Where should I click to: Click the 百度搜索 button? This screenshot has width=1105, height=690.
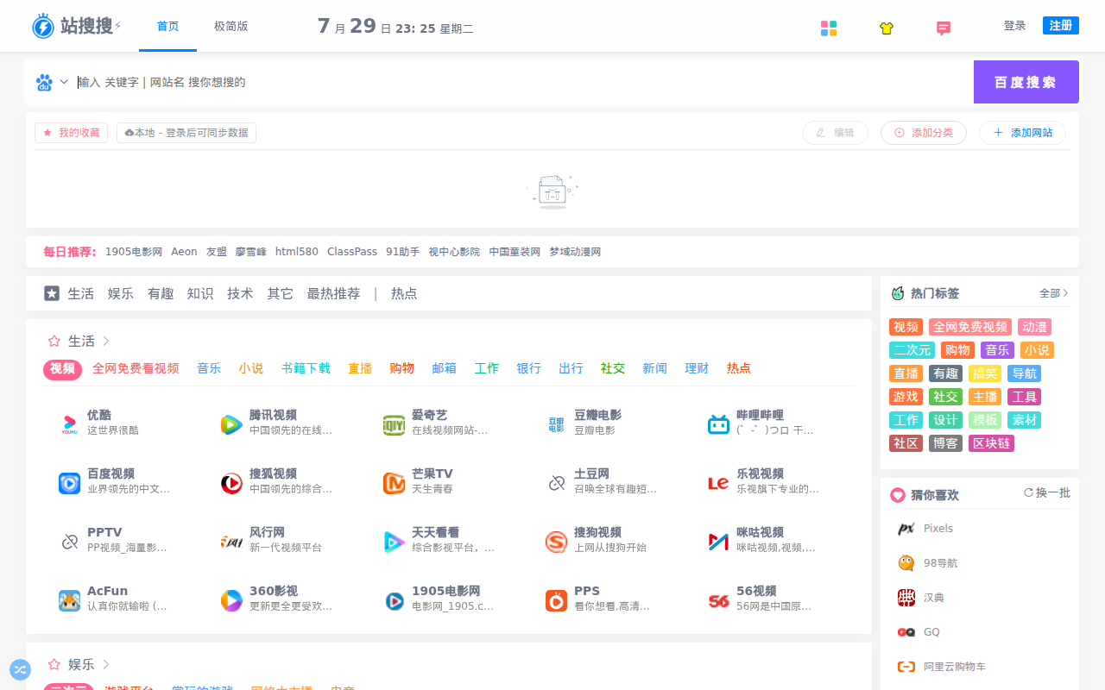pyautogui.click(x=1026, y=82)
